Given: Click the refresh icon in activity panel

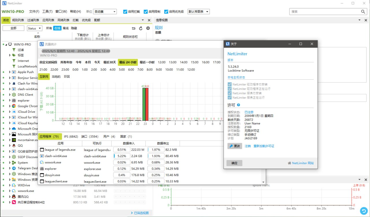Looking at the screenshot, I should point(141,28).
